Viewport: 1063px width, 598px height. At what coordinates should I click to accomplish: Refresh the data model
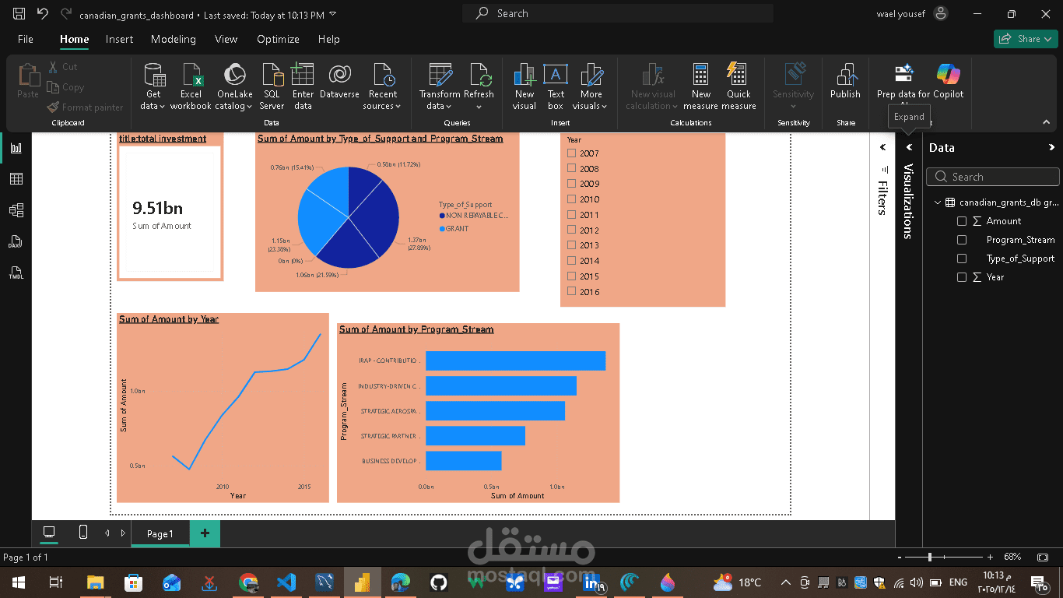click(x=479, y=86)
